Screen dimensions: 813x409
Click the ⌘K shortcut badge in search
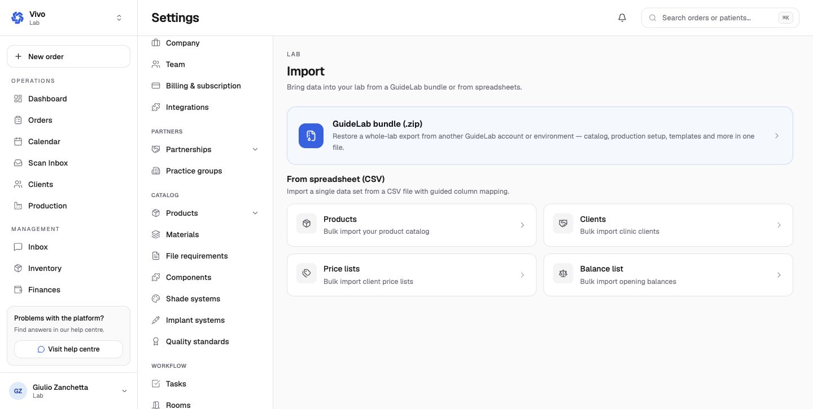[785, 17]
